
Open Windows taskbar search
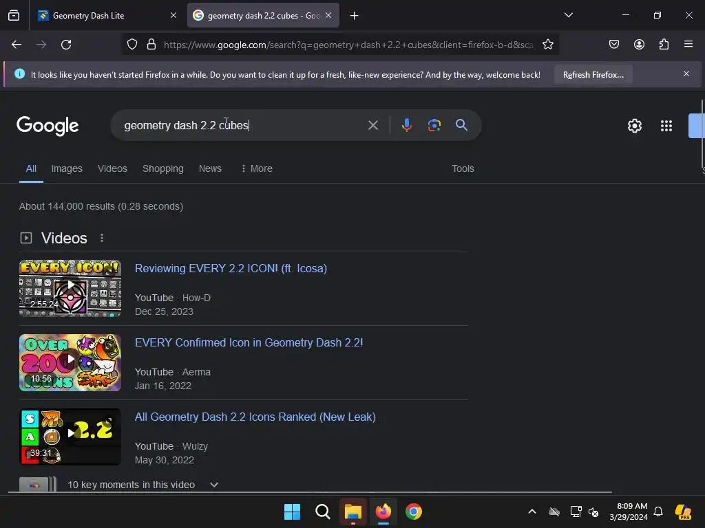click(x=322, y=511)
